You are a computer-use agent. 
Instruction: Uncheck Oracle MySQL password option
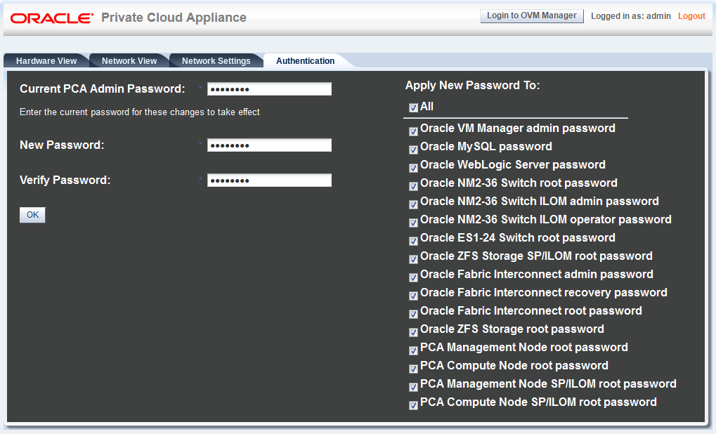(414, 150)
